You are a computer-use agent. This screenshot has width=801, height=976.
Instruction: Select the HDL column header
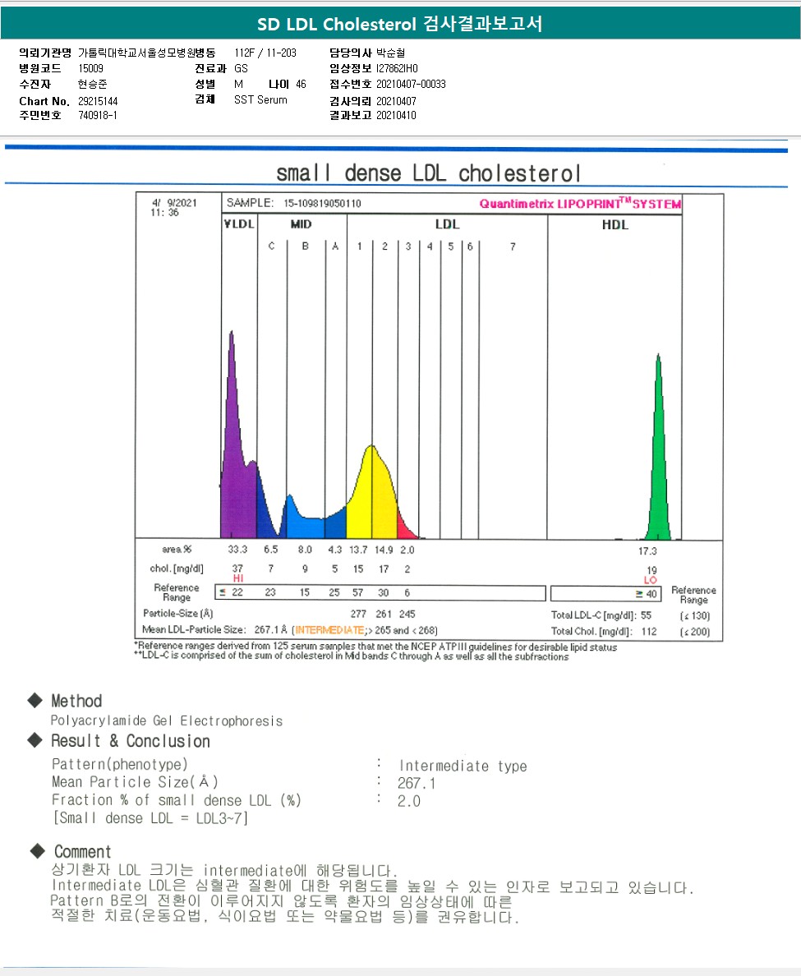point(615,225)
